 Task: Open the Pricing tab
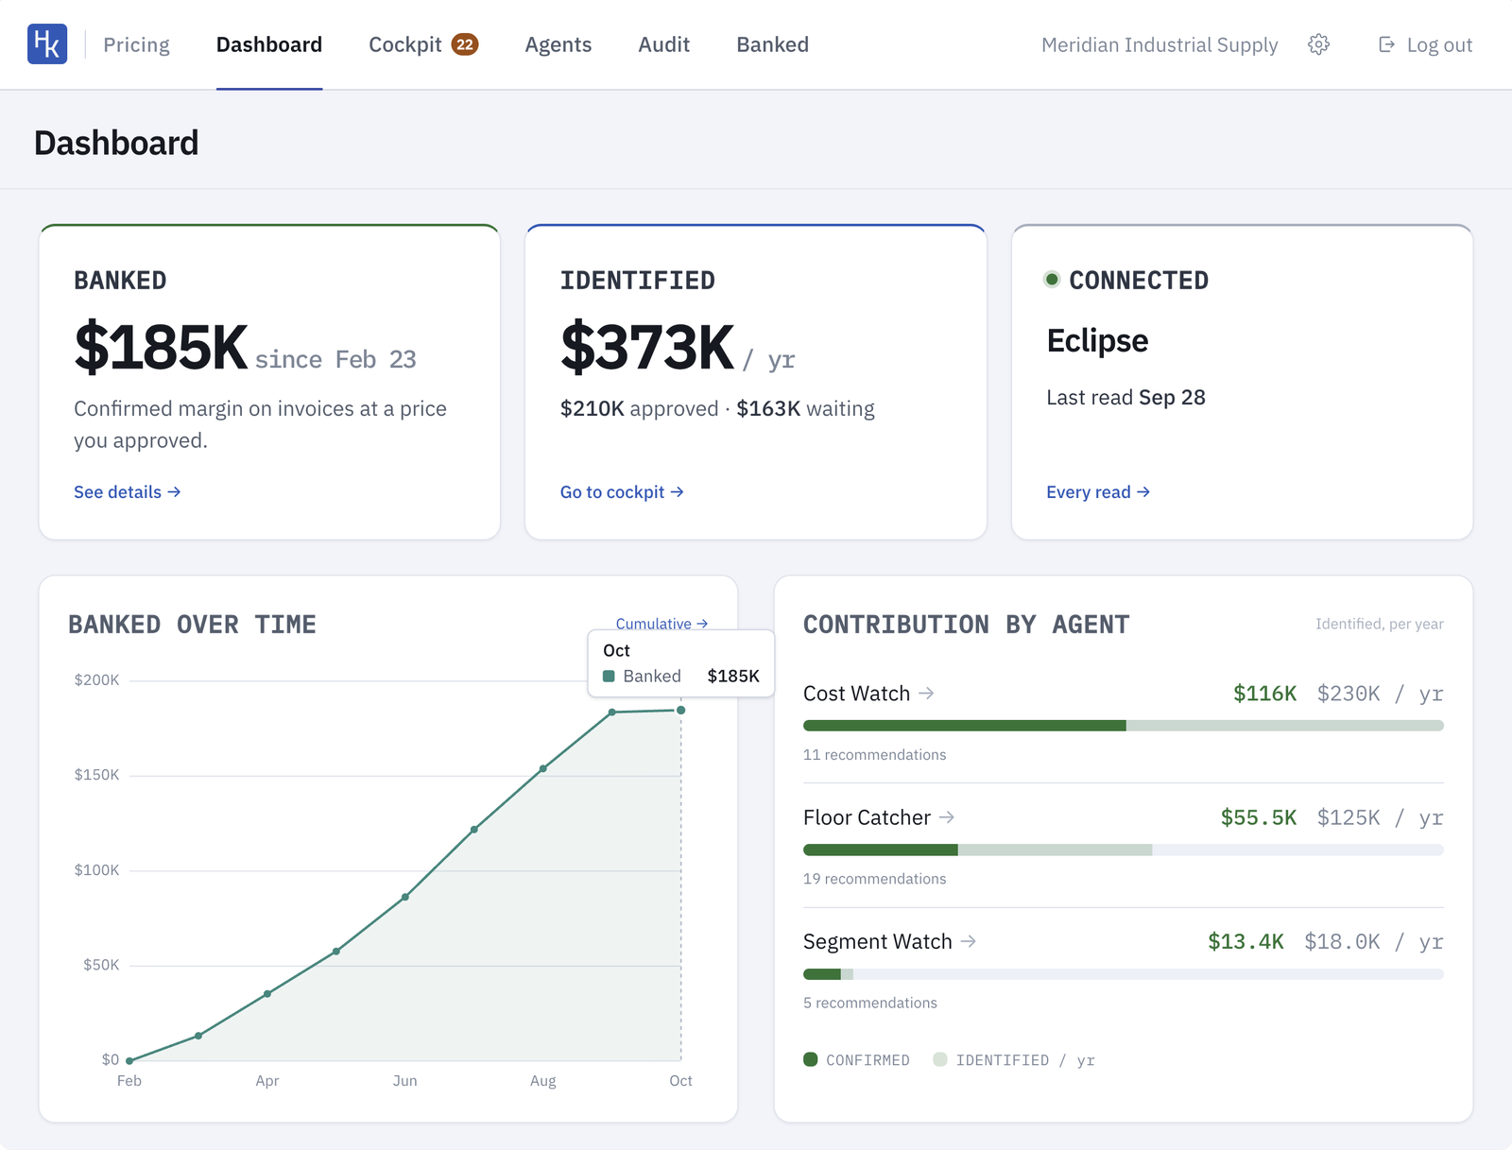pos(136,44)
